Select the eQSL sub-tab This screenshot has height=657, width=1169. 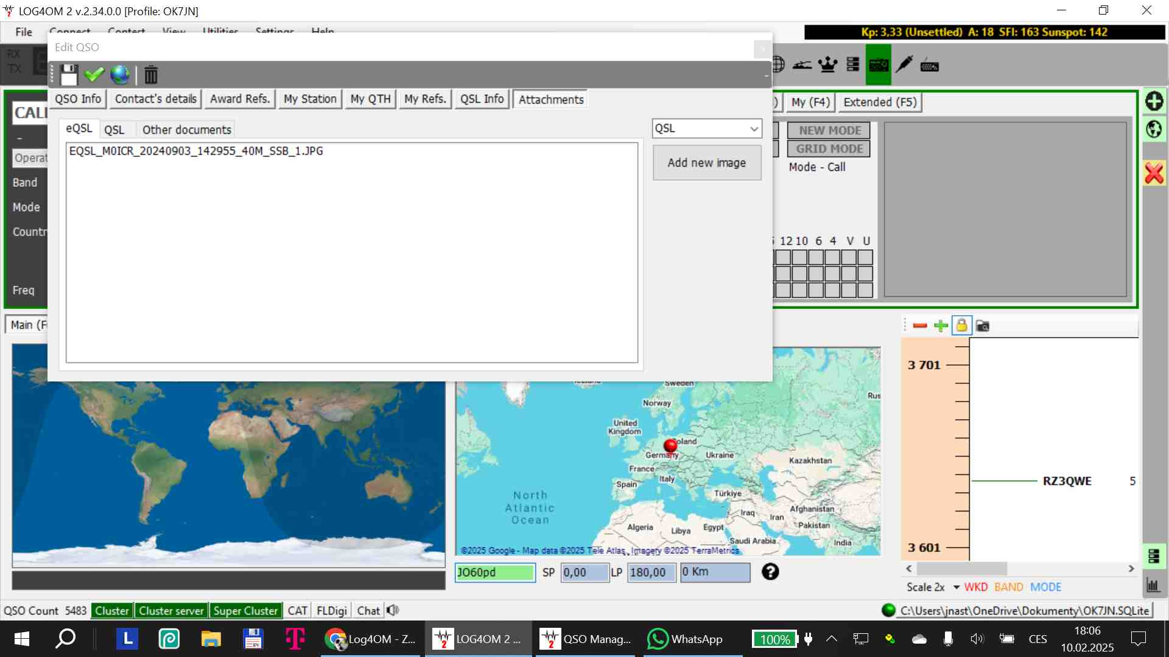tap(79, 129)
